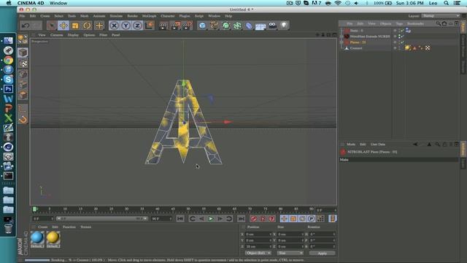Click Record Active Objects button

tap(253, 218)
